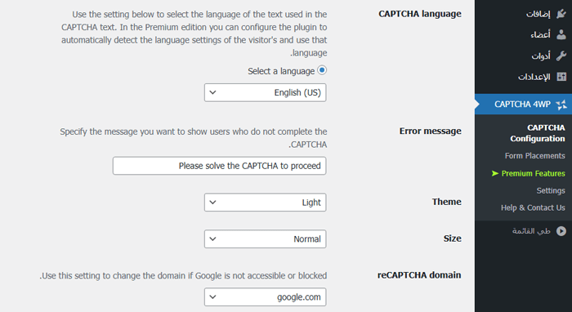Click the description about Google being blocked
The width and height of the screenshot is (572, 312).
183,275
